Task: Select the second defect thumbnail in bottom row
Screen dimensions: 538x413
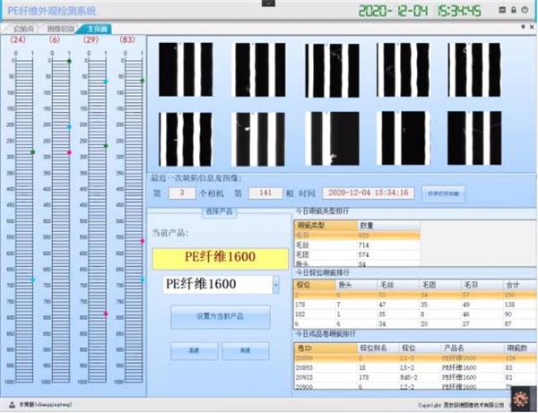Action: 258,139
